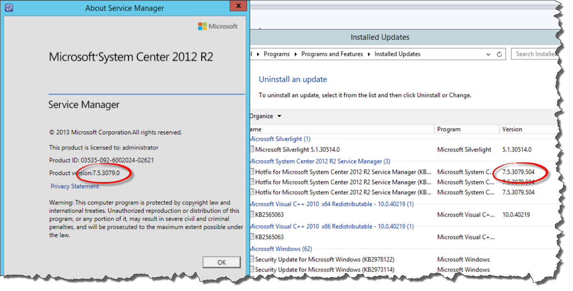Viewport: 573px width, 291px height.
Task: Select icon of first Service Manager hotfix
Action: tap(252, 172)
